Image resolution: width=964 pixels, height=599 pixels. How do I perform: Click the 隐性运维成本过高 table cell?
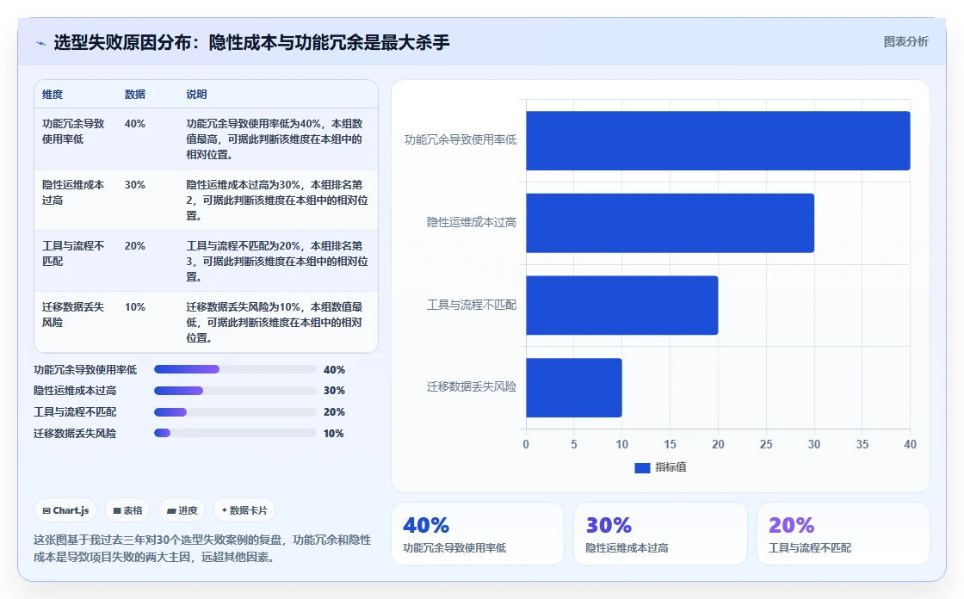point(73,193)
